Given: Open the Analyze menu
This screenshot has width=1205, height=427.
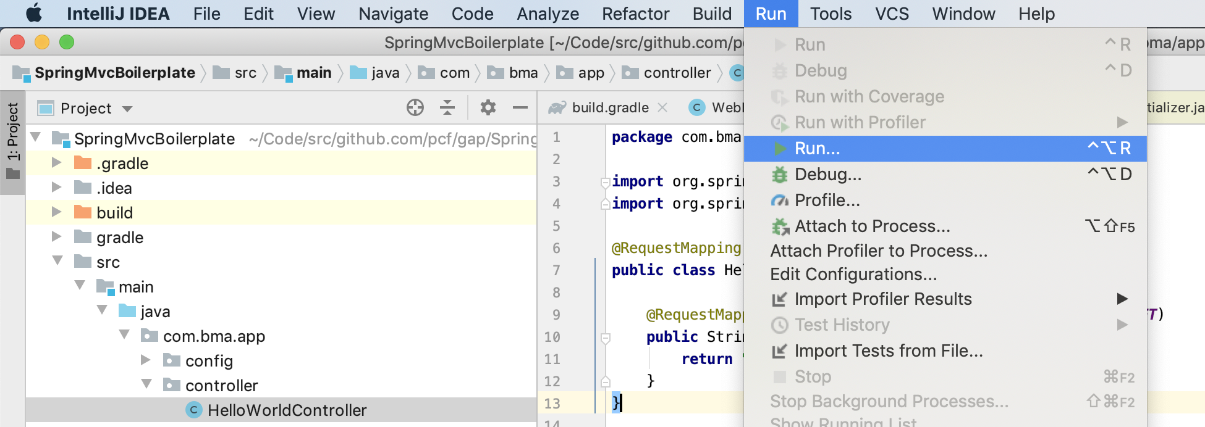Looking at the screenshot, I should click(x=548, y=14).
